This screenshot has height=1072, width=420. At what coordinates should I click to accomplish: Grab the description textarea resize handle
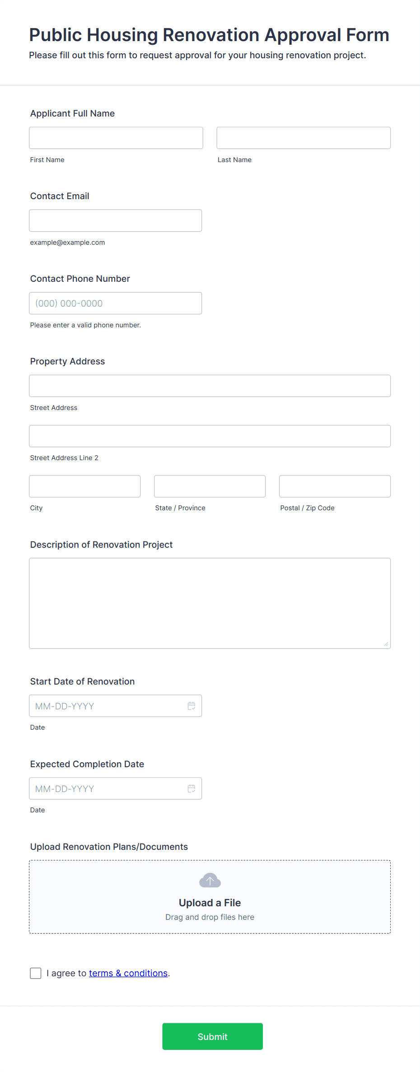[386, 644]
